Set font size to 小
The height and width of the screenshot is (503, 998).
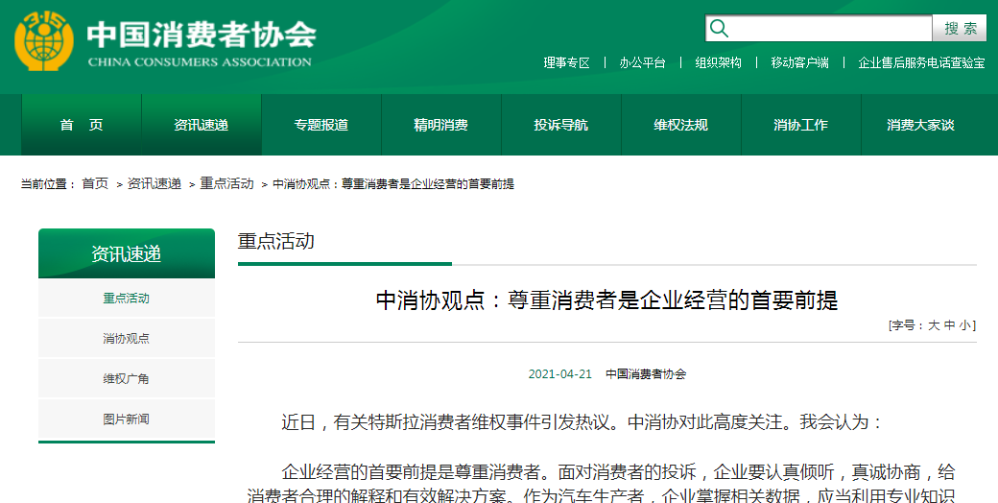965,325
